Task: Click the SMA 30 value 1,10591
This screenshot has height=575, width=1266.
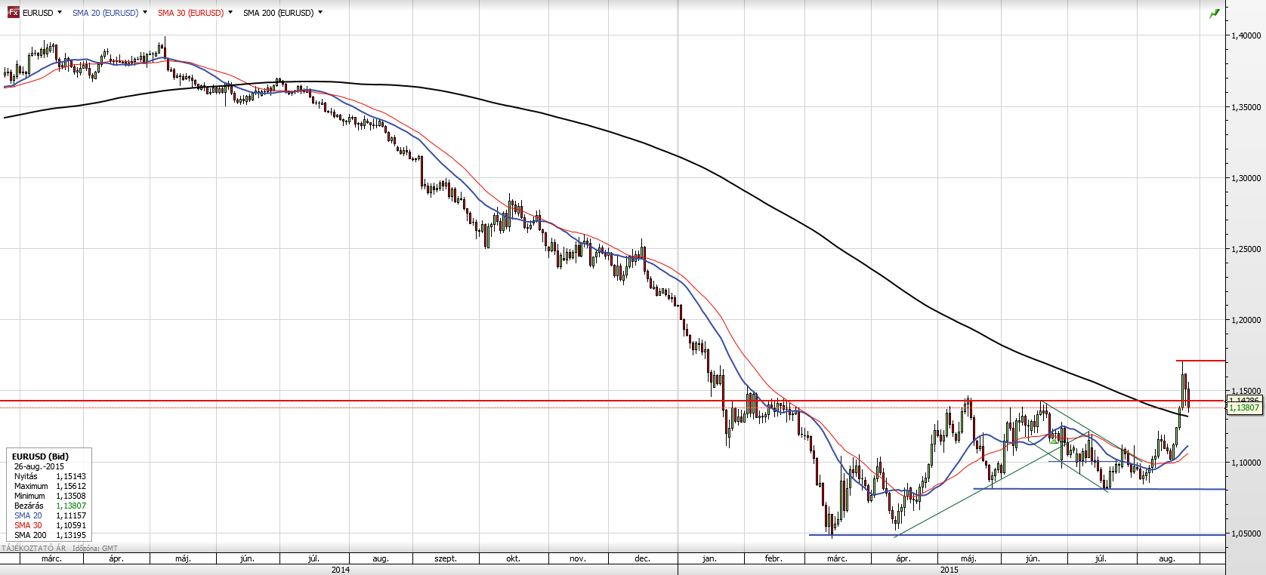Action: [71, 525]
